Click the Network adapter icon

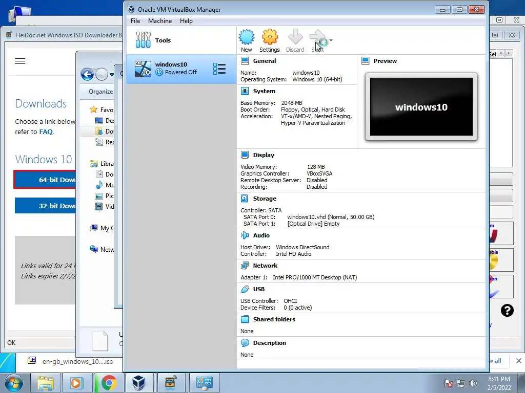[245, 266]
